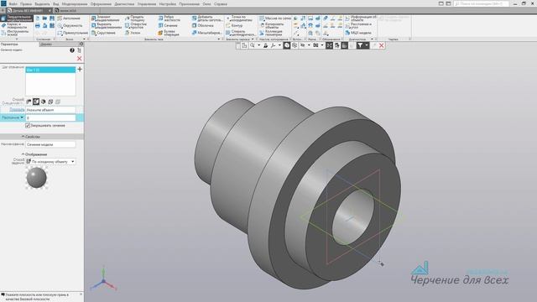Click the Плоскость link label
This screenshot has height=302, width=537.
[x=17, y=110]
